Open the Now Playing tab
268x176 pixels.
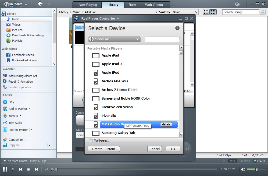coord(88,5)
